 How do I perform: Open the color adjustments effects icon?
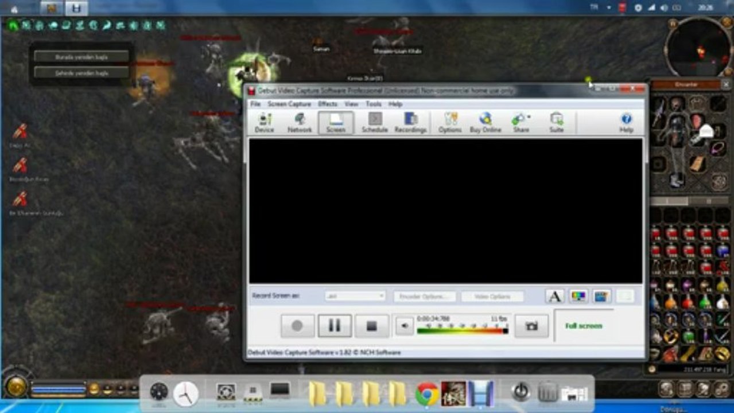click(x=578, y=297)
